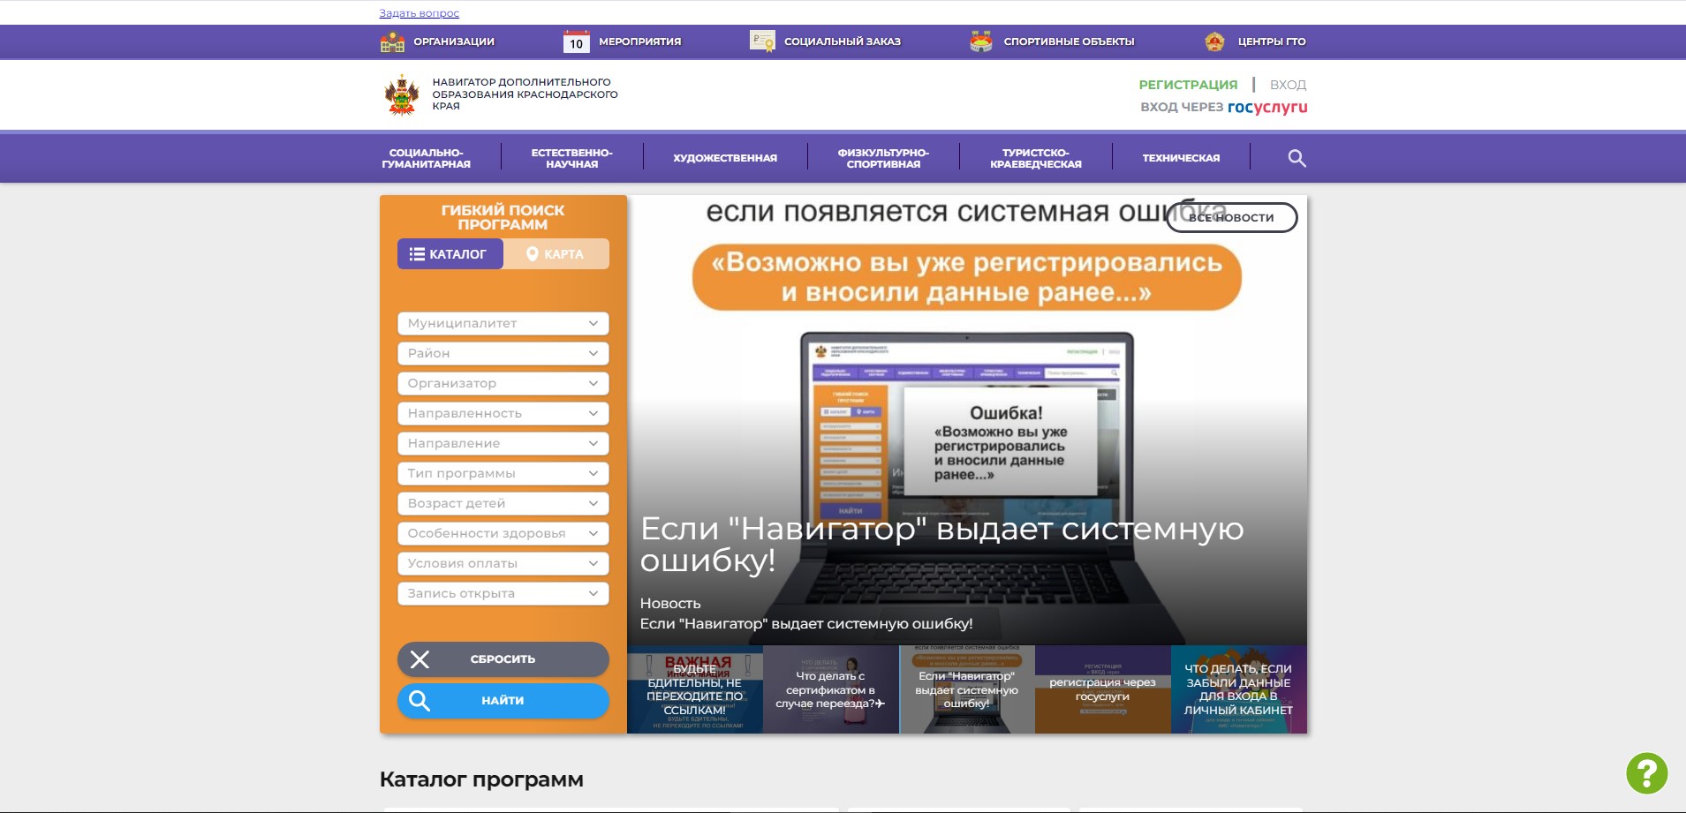
Task: Open the Направление dropdown
Action: coord(503,443)
